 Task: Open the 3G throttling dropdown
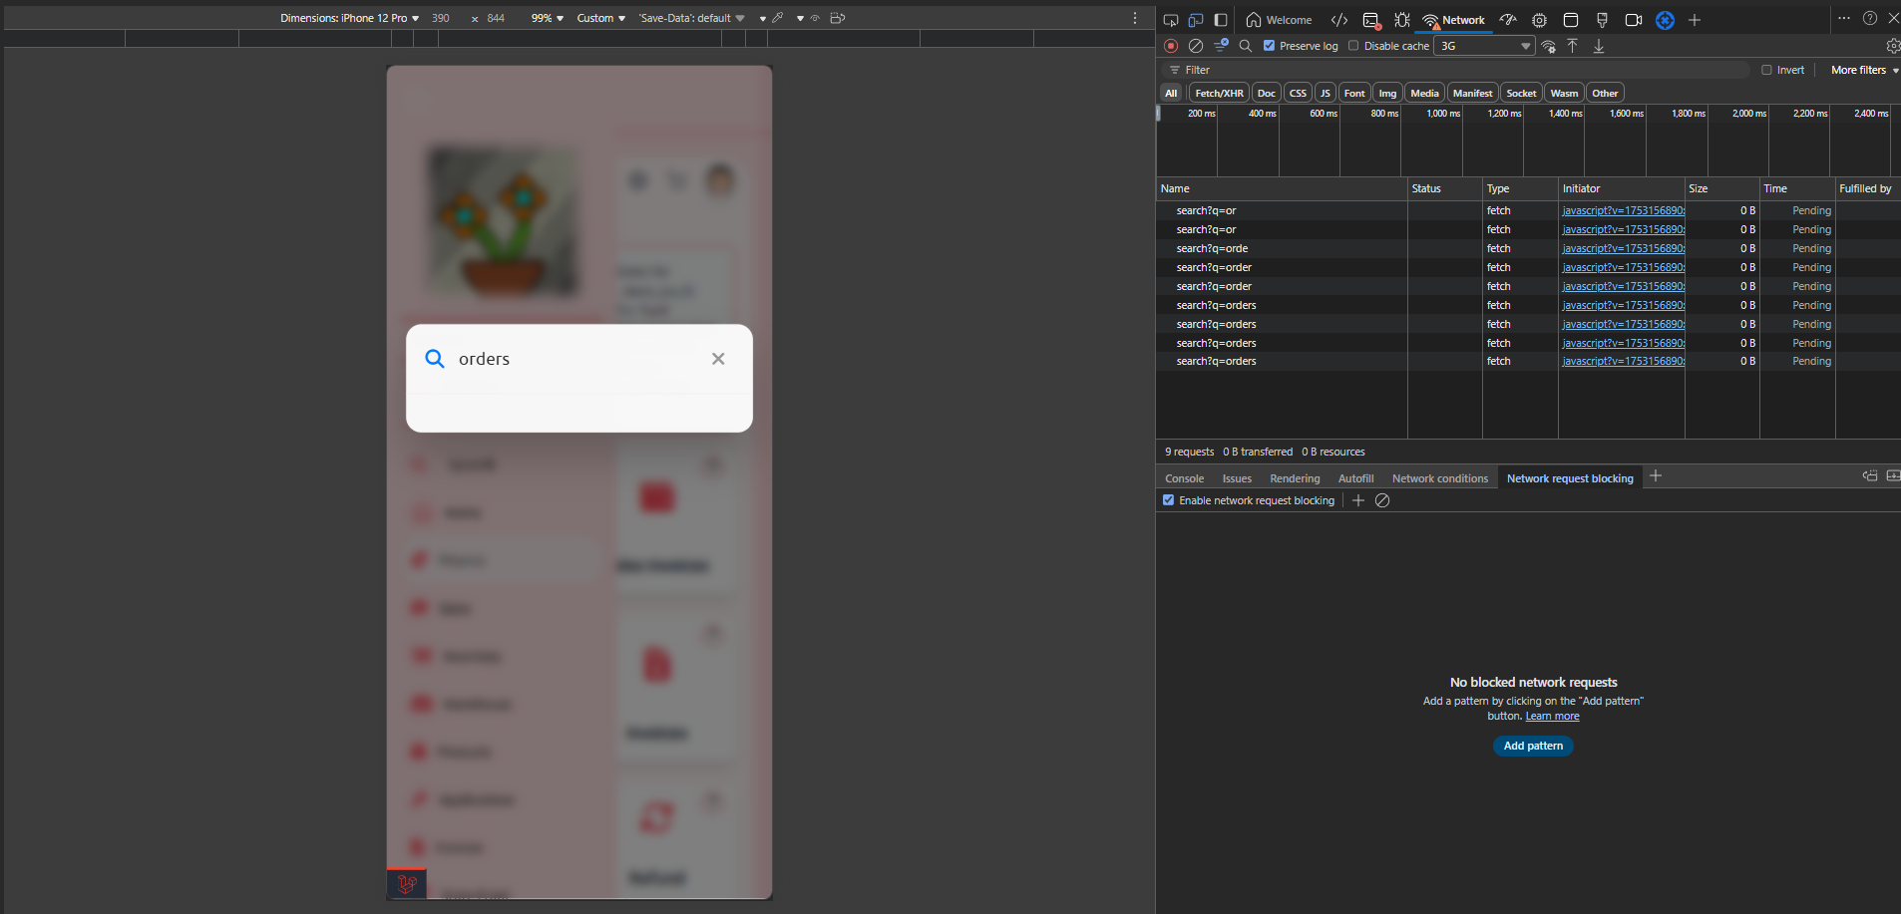click(x=1484, y=46)
